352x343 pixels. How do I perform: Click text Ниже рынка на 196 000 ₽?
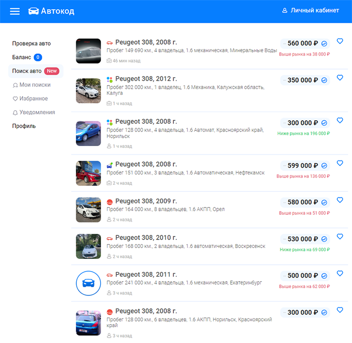(304, 134)
